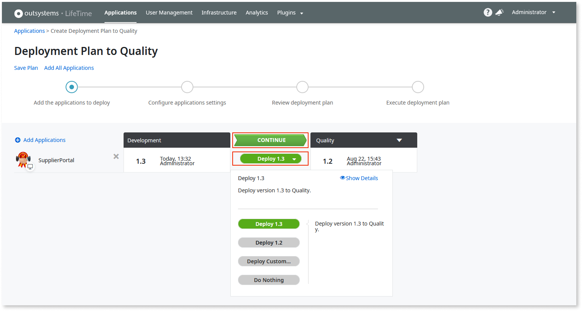Open the Applications breadcrumb link
582x311 pixels.
tap(29, 31)
